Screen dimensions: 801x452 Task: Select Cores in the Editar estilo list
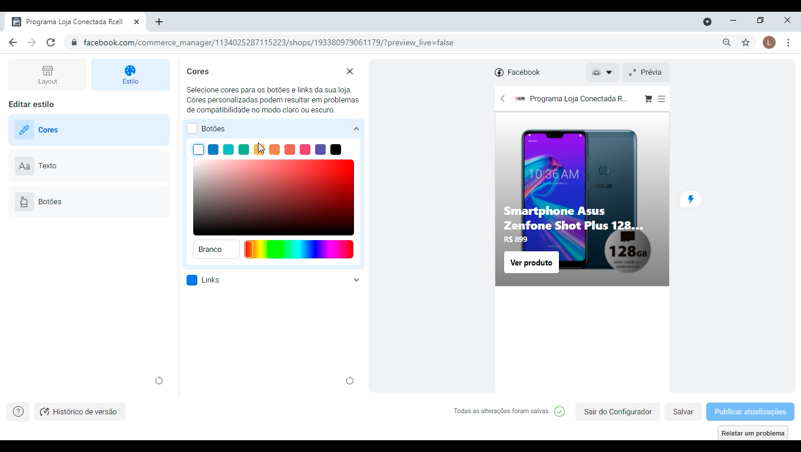tap(89, 130)
